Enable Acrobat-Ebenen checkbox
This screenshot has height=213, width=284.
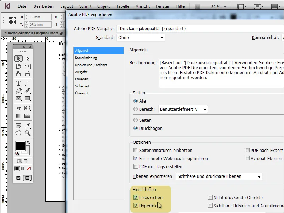[x=247, y=158]
